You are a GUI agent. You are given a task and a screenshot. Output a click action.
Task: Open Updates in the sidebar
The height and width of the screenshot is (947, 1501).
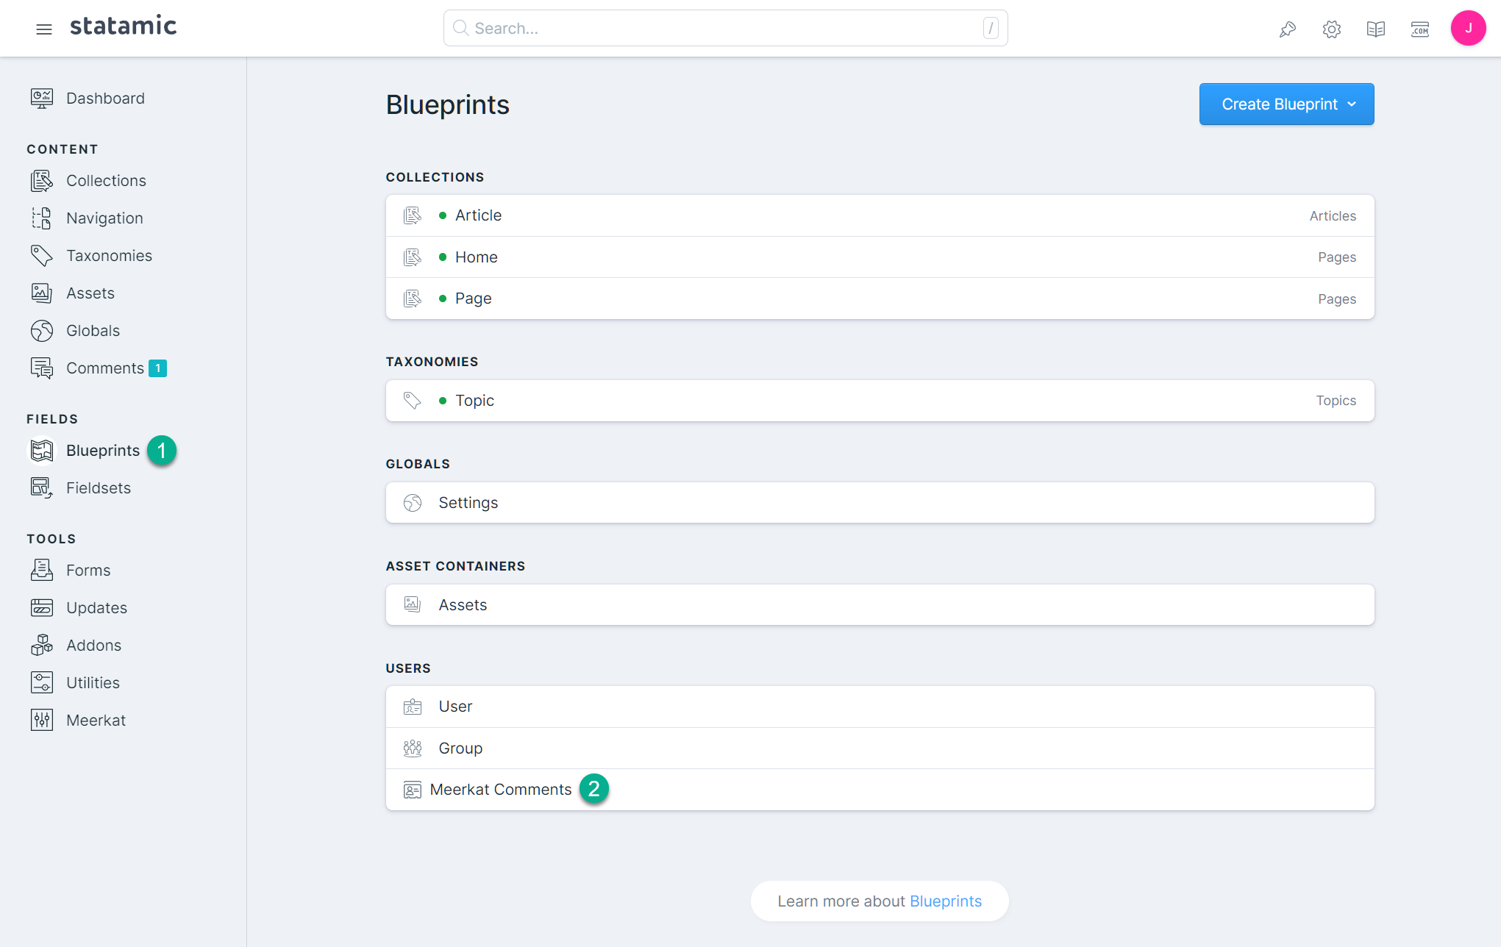pos(96,608)
